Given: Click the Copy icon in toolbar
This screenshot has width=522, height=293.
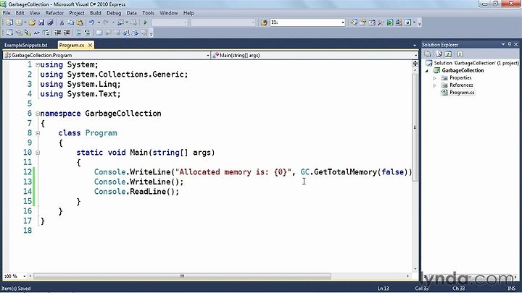Looking at the screenshot, I should pos(71,22).
